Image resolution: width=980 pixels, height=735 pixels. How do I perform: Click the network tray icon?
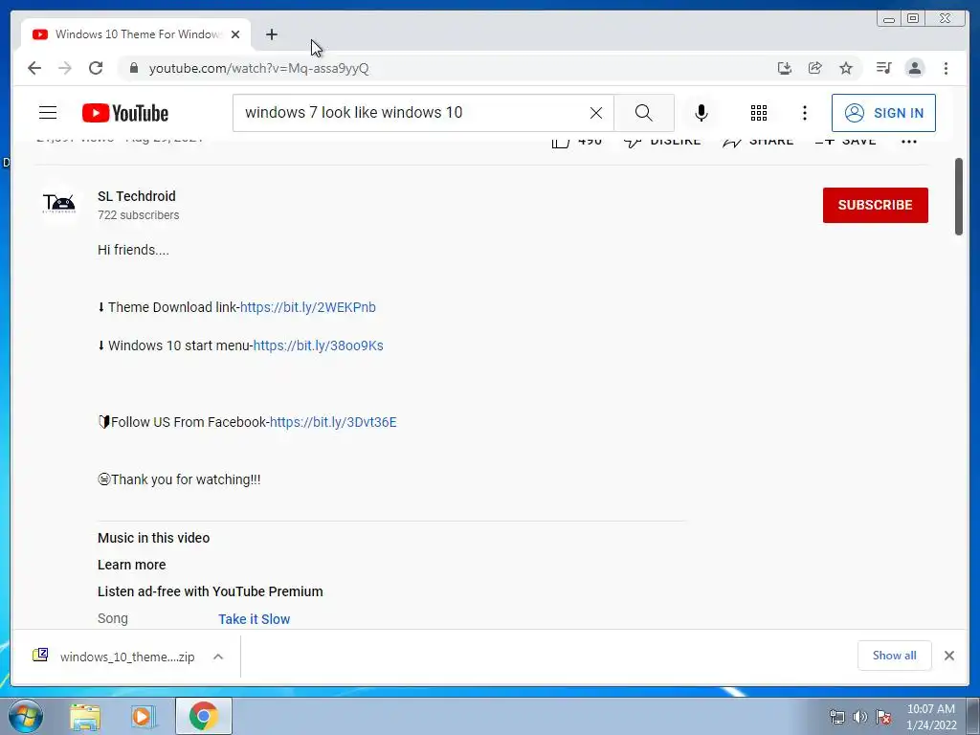(x=836, y=717)
